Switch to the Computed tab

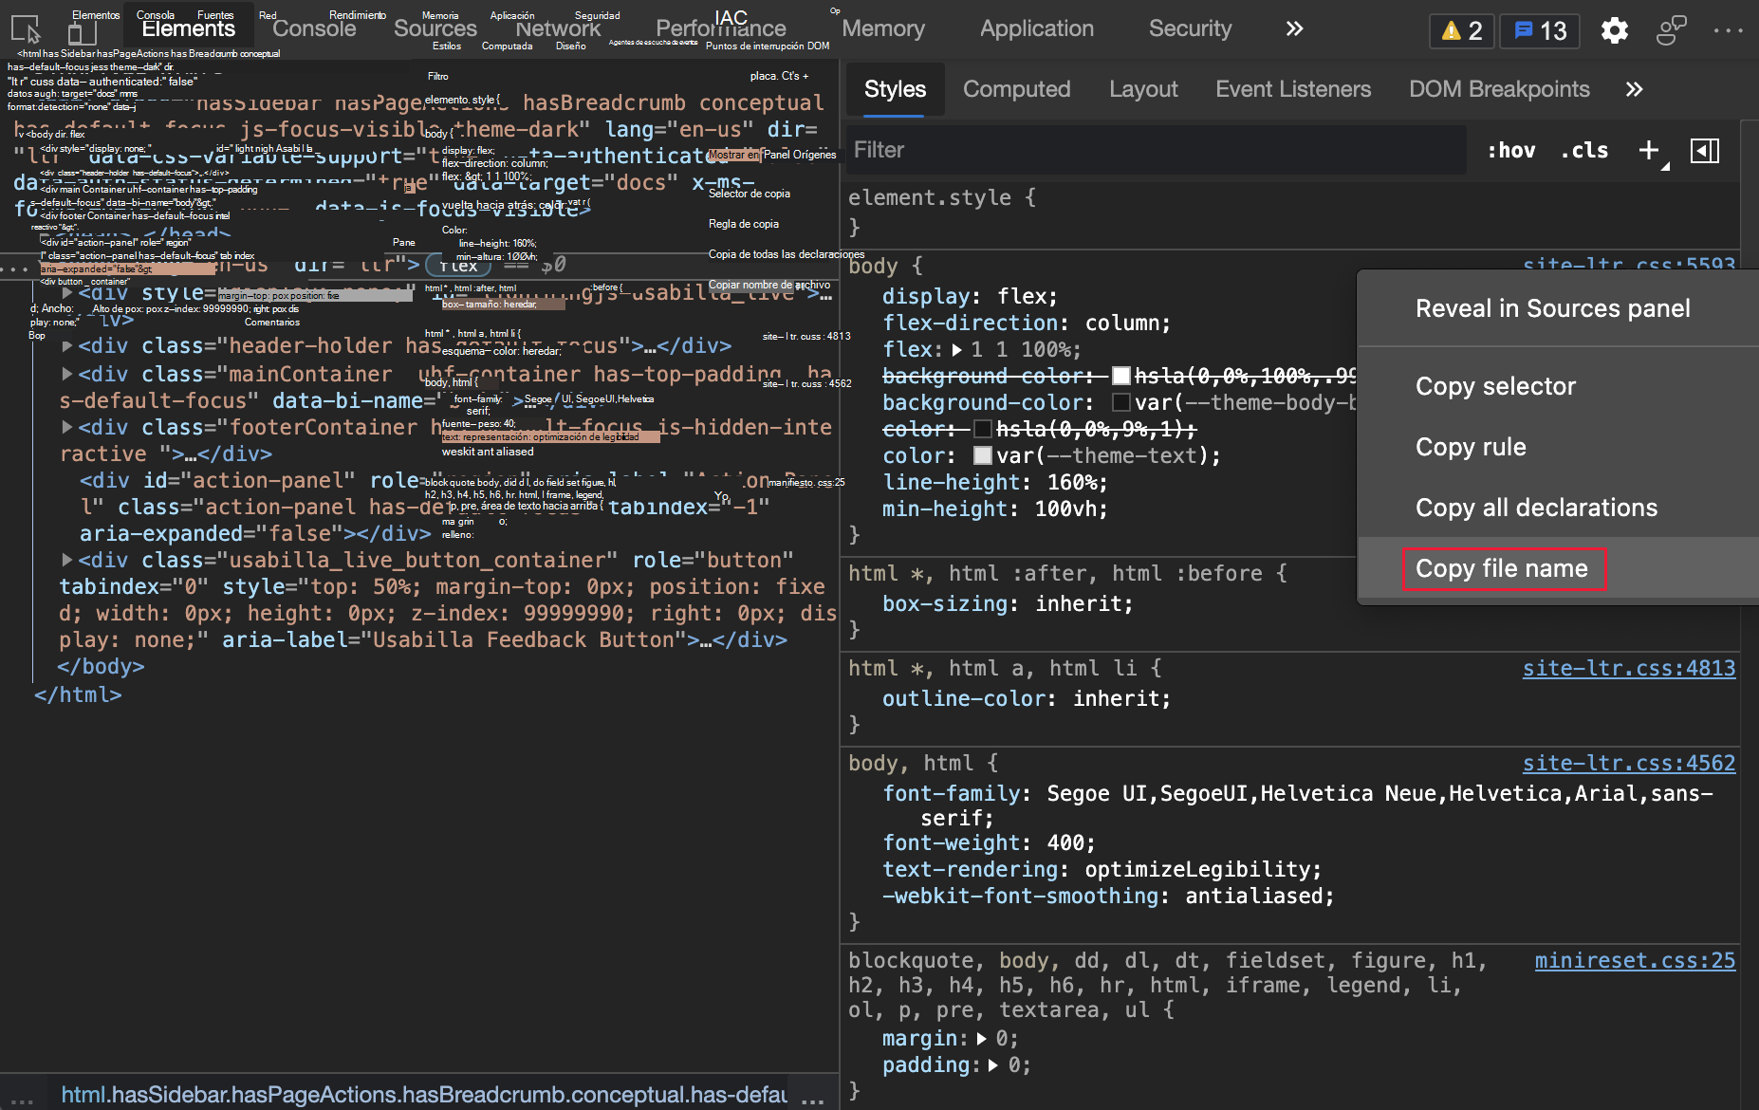pos(1016,89)
